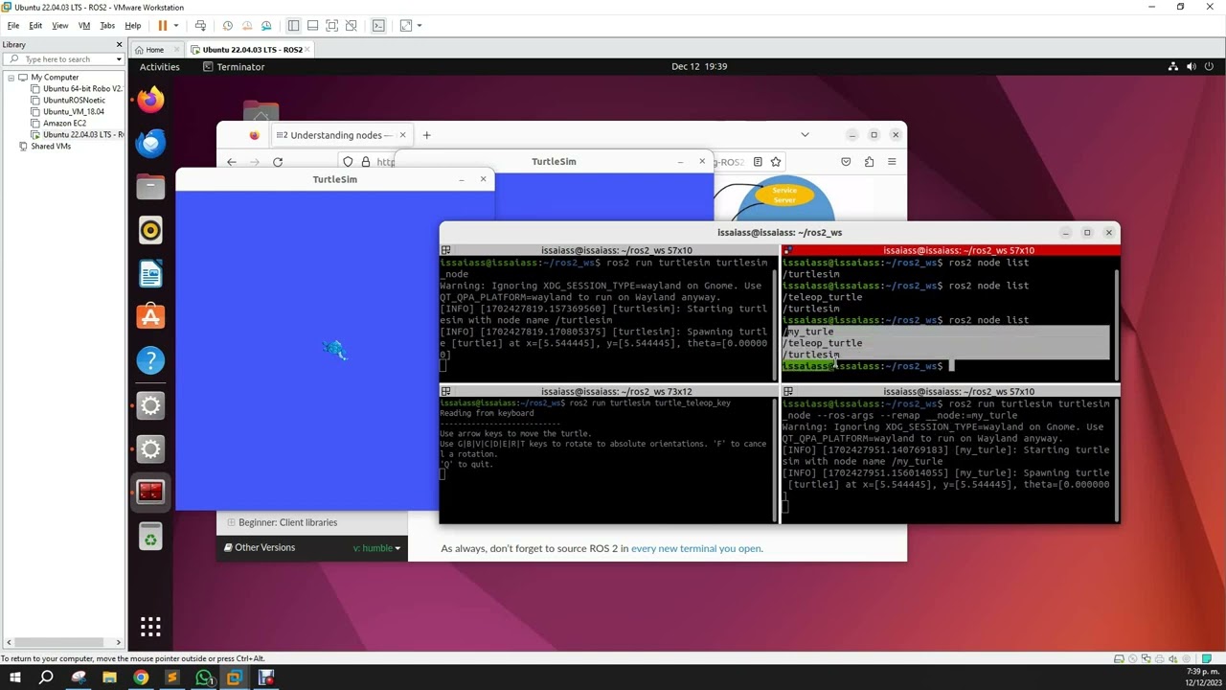Click the Unity mode toolbar icon
The width and height of the screenshot is (1226, 690).
[351, 26]
